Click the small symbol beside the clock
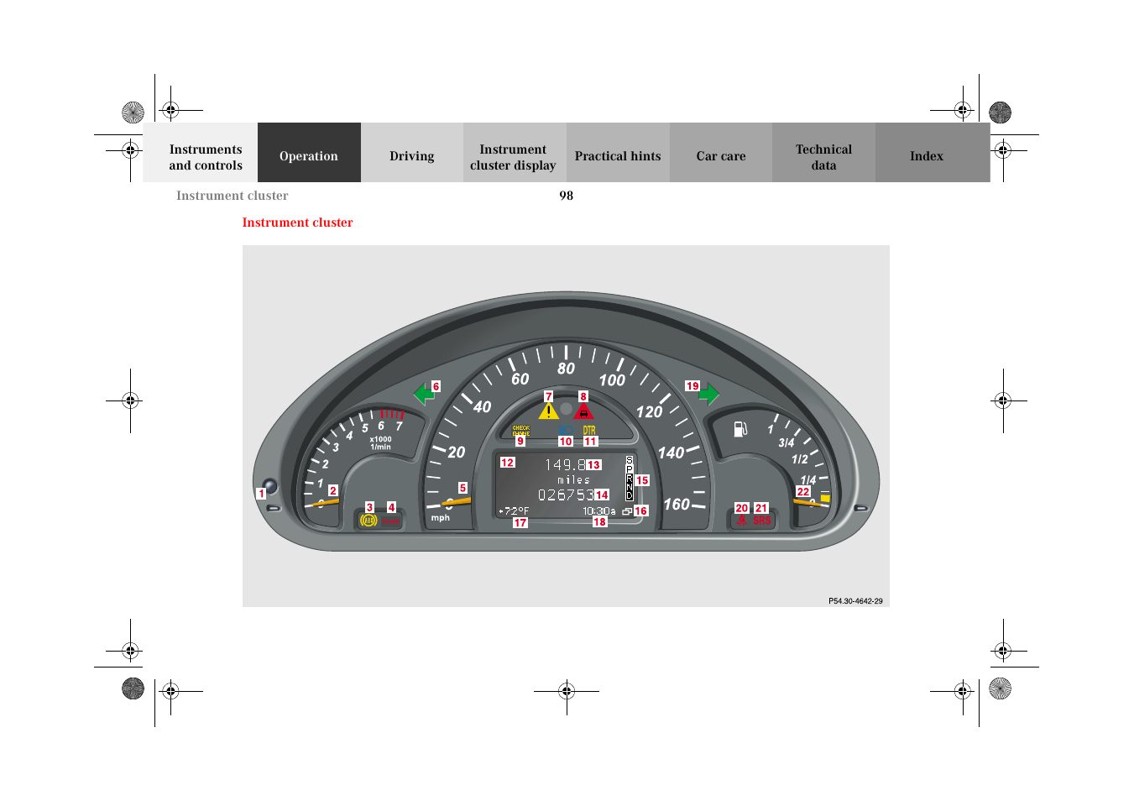The image size is (1134, 801). 627,511
